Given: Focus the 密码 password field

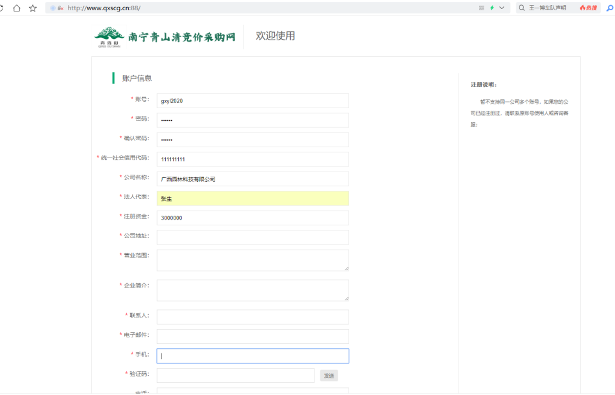Looking at the screenshot, I should pyautogui.click(x=252, y=120).
